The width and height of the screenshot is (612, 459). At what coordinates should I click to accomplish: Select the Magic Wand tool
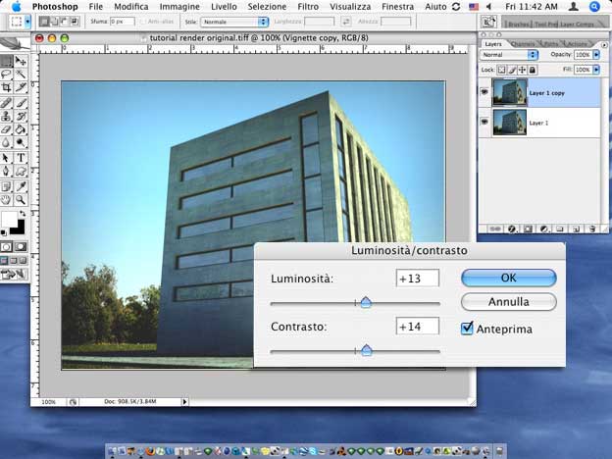click(21, 74)
